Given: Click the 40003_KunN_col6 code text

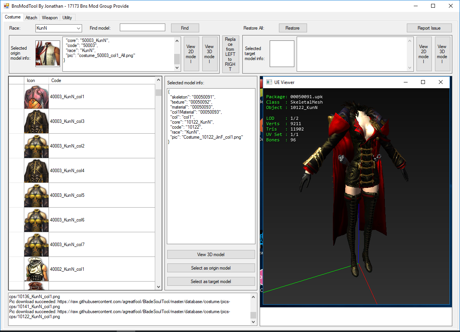Looking at the screenshot, I should pyautogui.click(x=67, y=220).
